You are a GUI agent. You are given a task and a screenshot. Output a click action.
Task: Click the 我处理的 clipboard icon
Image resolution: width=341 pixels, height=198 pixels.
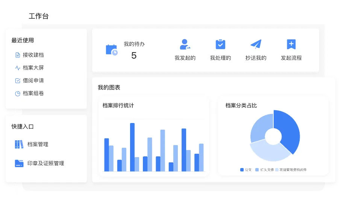tap(220, 45)
